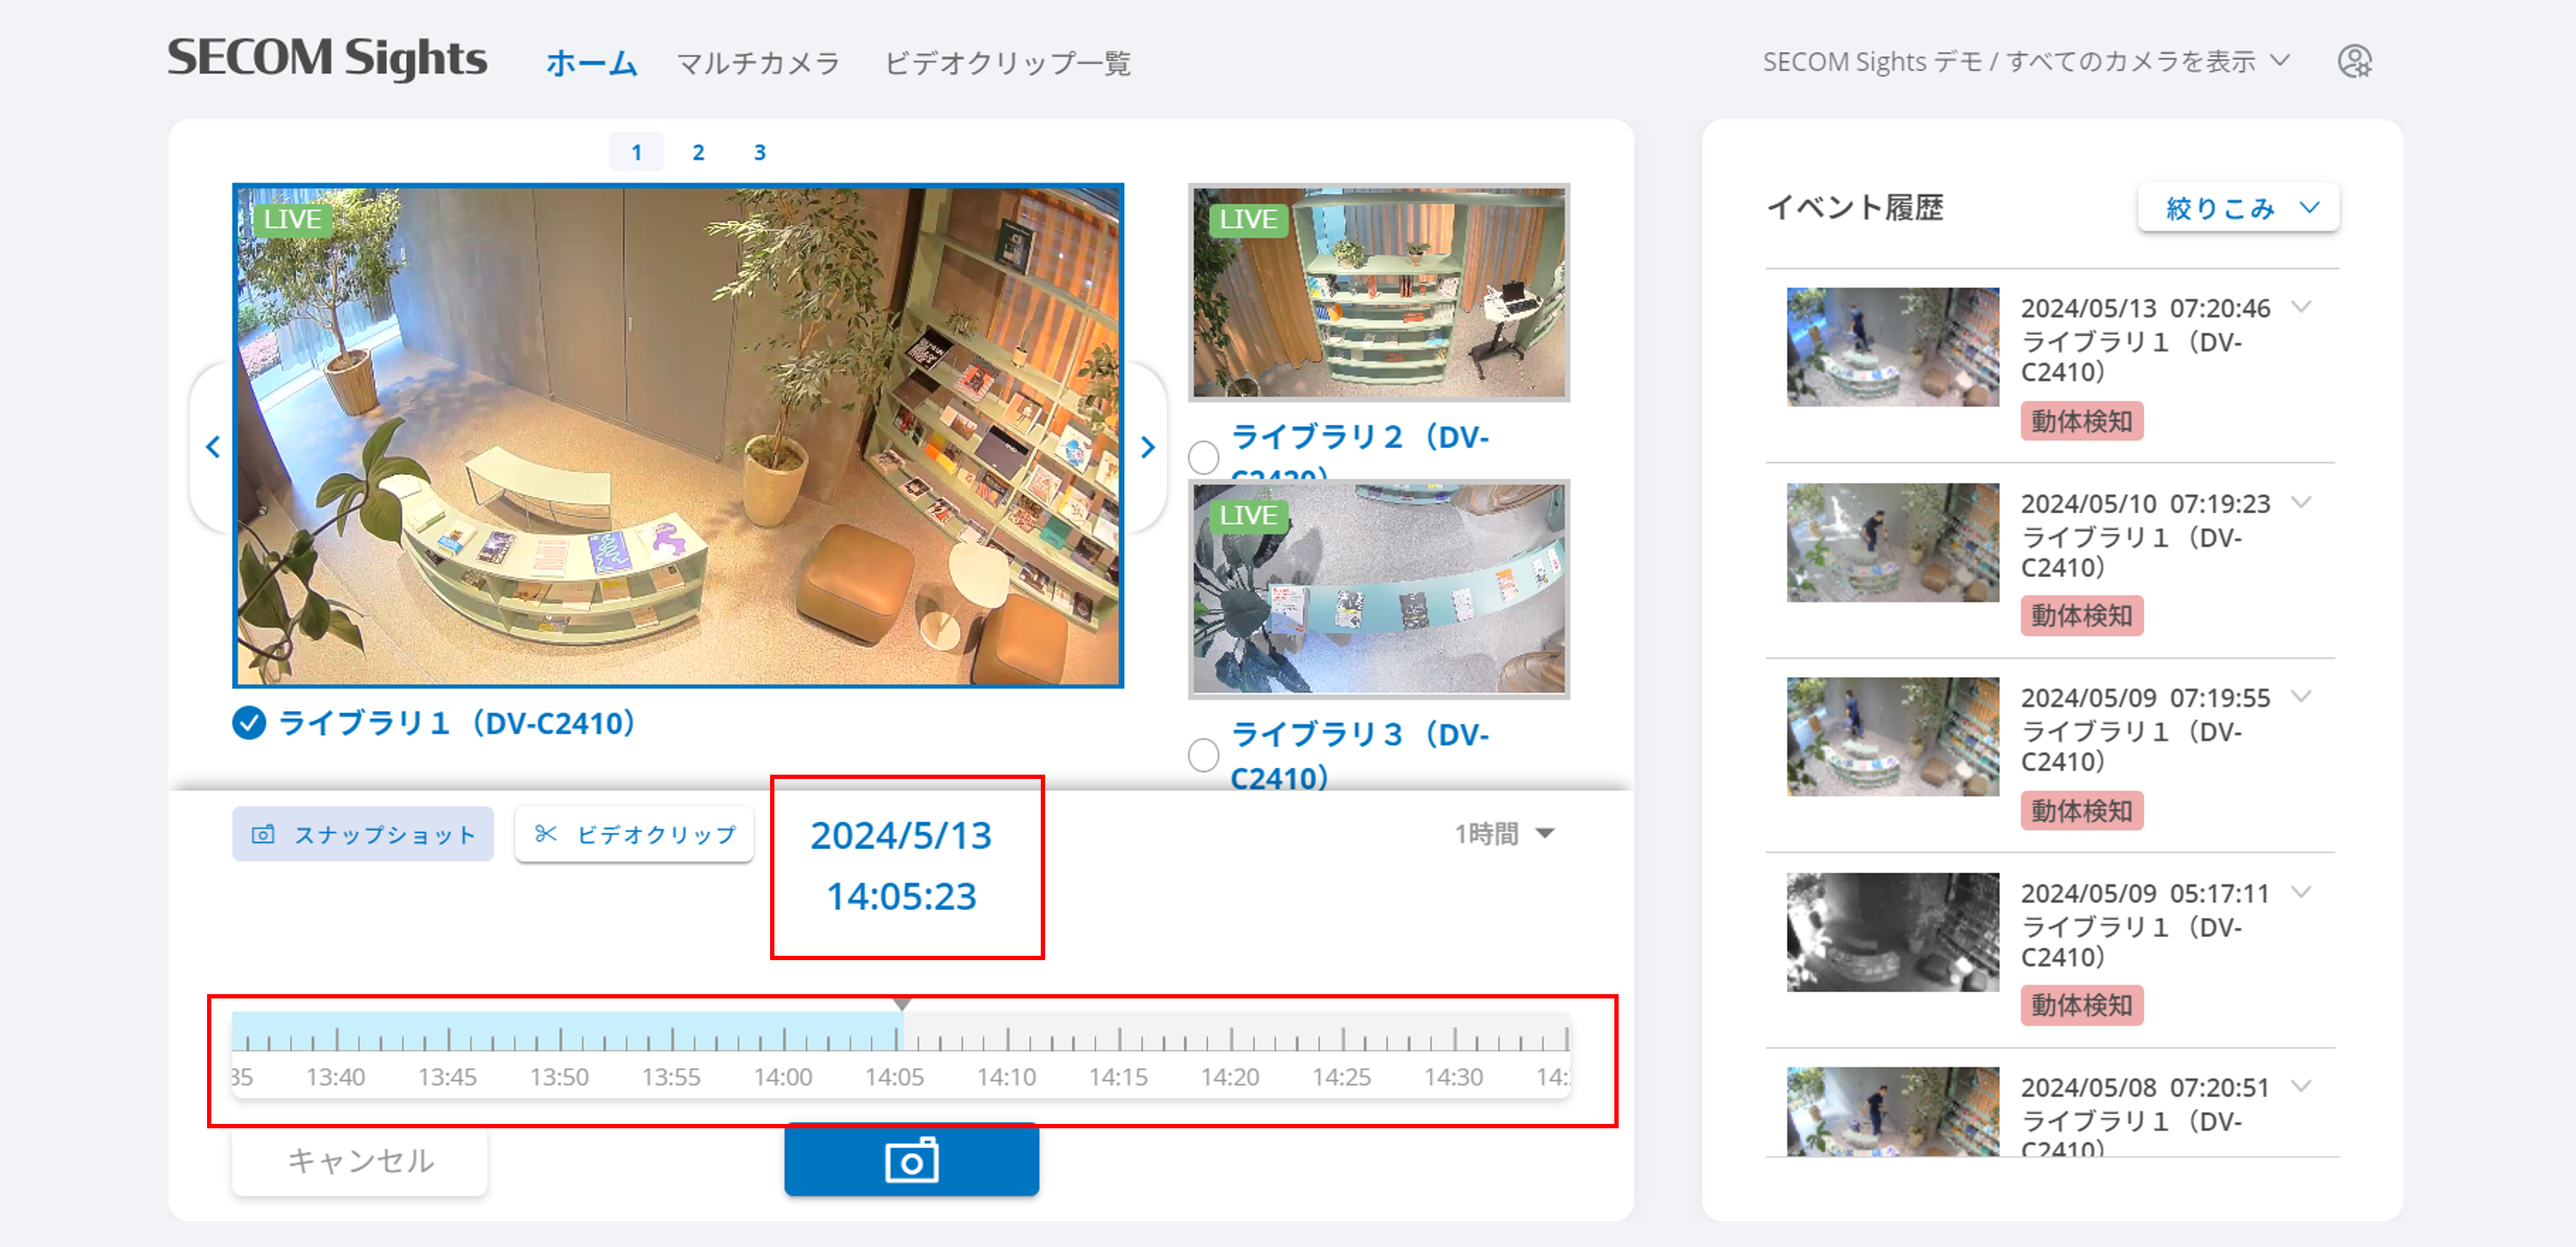Viewport: 2576px width, 1247px height.
Task: Open the マルチカメラ tab
Action: (758, 63)
